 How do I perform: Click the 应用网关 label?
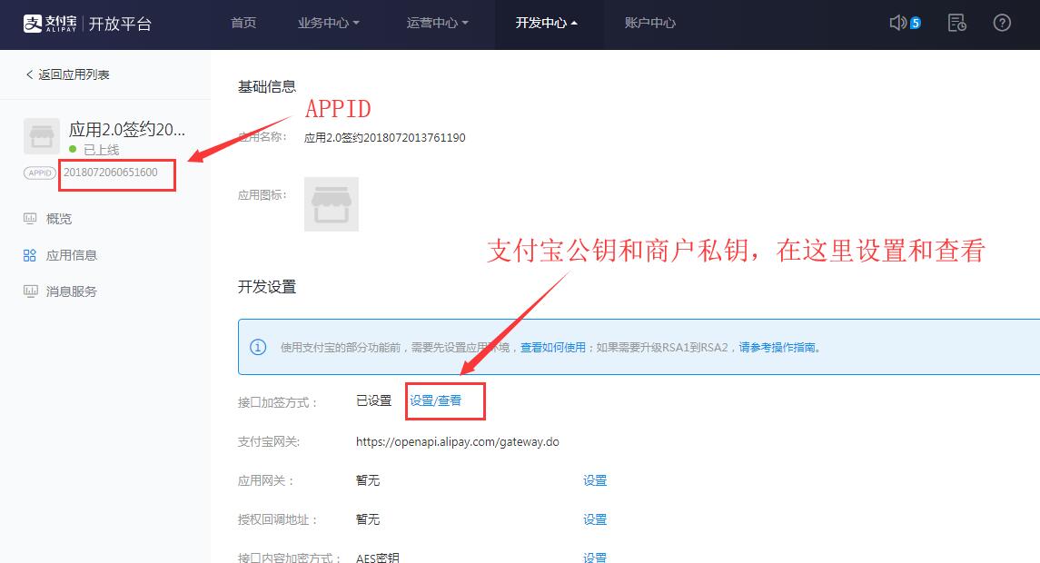(265, 480)
